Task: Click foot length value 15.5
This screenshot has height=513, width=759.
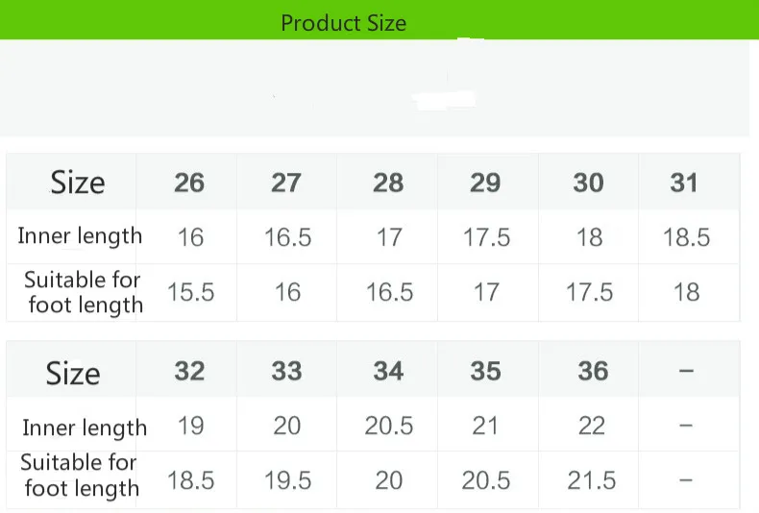Action: (x=191, y=292)
